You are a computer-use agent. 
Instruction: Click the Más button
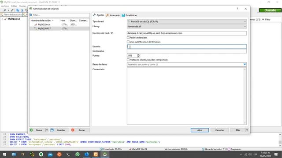(x=238, y=130)
